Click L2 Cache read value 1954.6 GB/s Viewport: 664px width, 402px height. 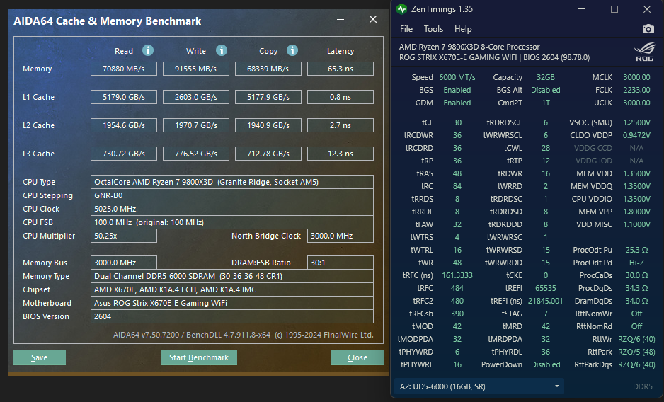pyautogui.click(x=124, y=125)
